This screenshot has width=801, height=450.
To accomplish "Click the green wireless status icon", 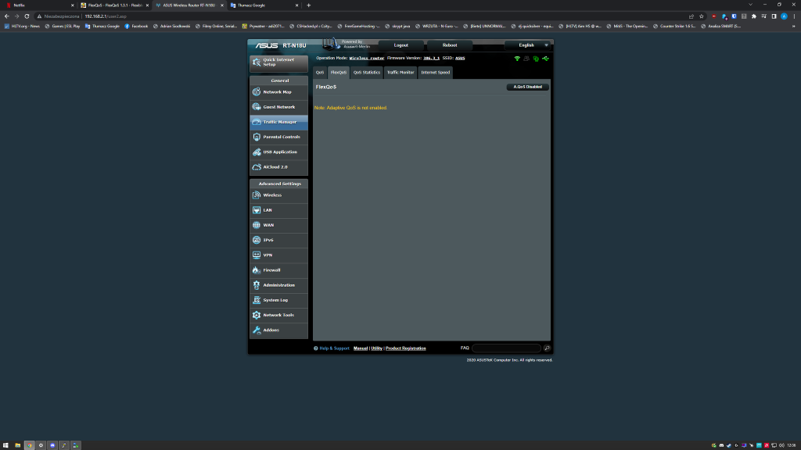I will click(517, 59).
